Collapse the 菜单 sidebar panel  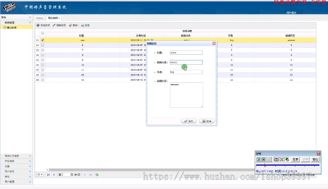coord(30,17)
